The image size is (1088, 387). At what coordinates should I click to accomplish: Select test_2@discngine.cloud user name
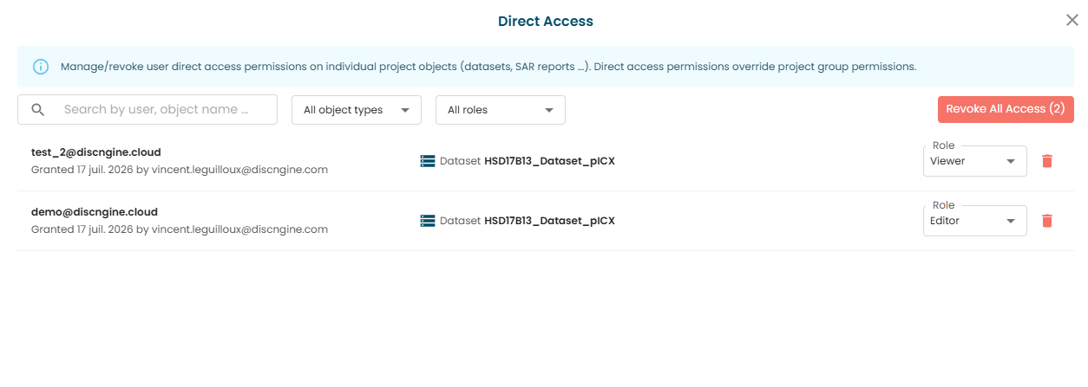click(95, 152)
